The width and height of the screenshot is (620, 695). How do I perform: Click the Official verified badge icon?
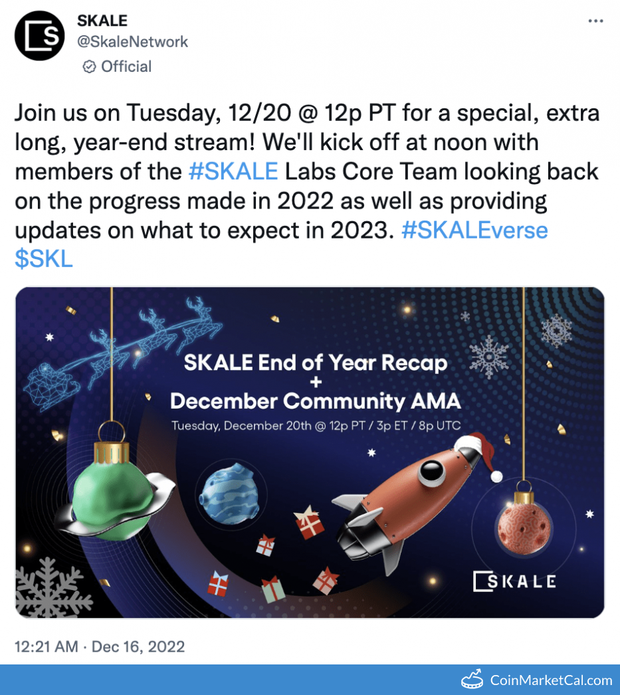pos(89,67)
